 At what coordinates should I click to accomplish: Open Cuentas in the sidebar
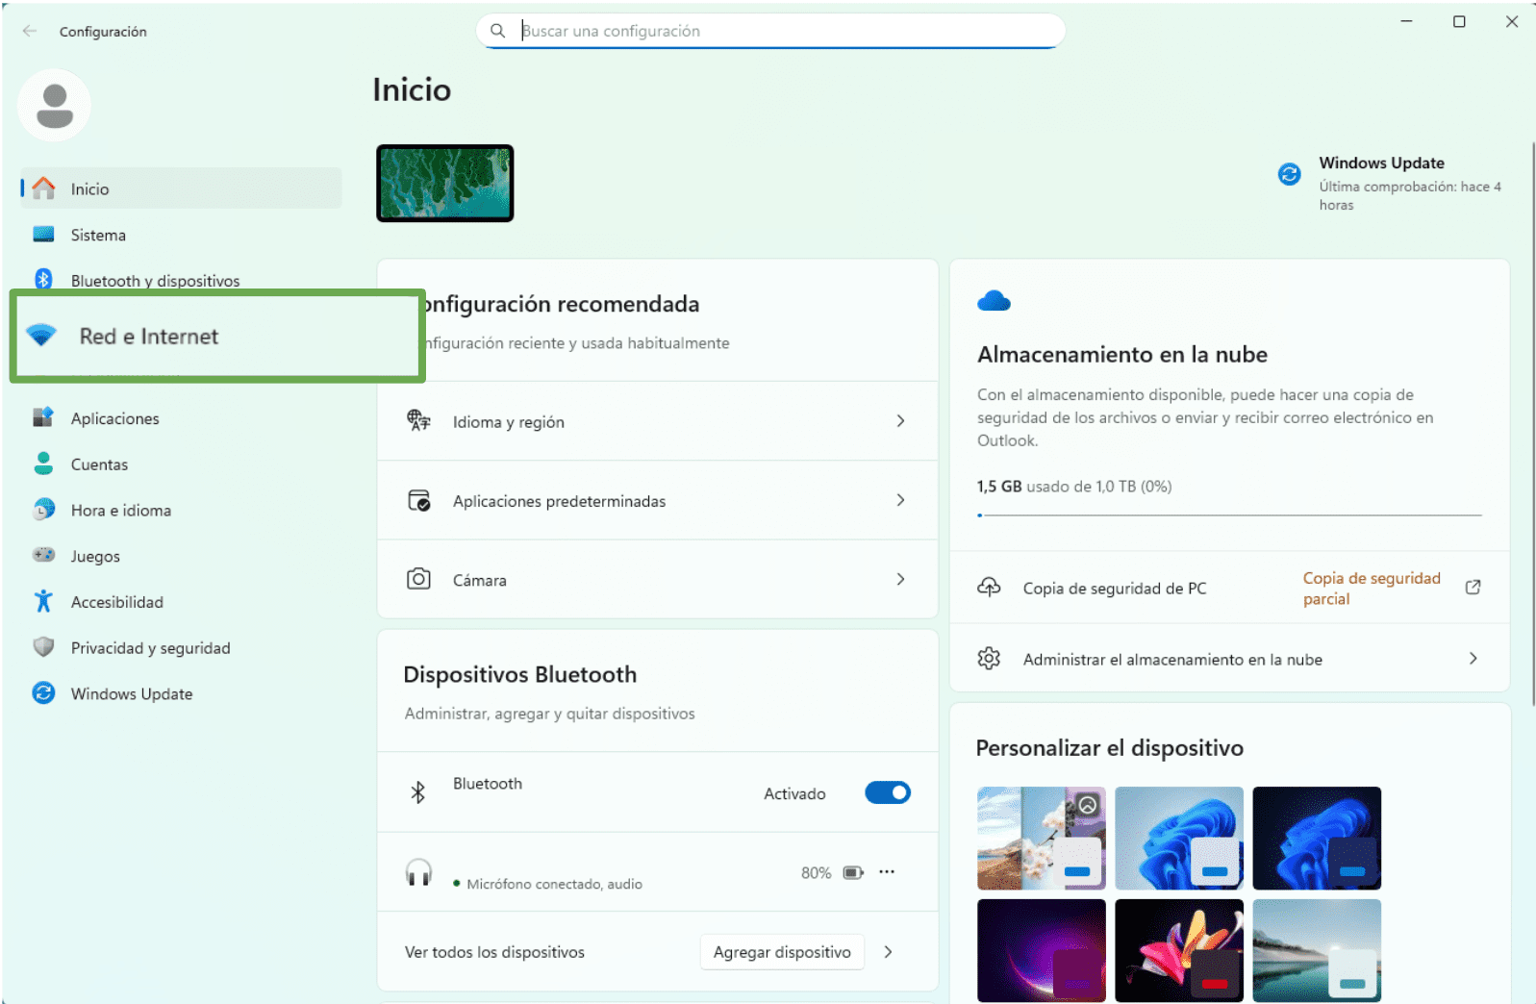[x=99, y=464]
